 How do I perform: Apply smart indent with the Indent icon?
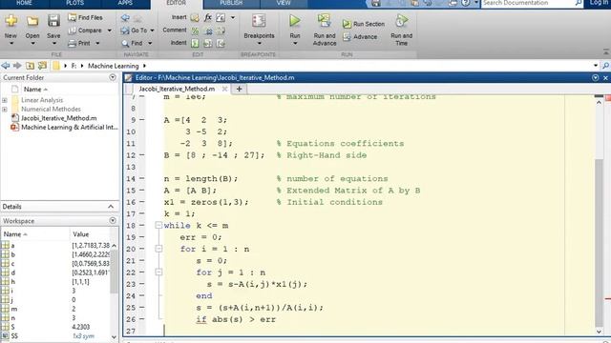(x=195, y=43)
